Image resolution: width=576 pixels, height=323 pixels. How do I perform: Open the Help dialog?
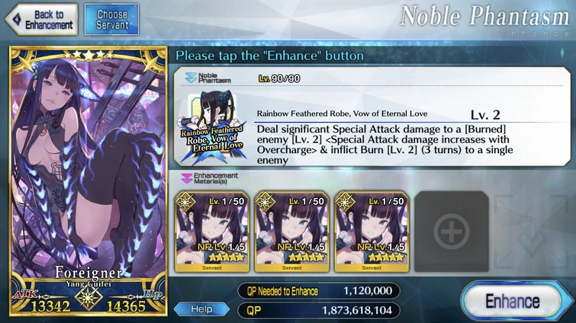201,309
